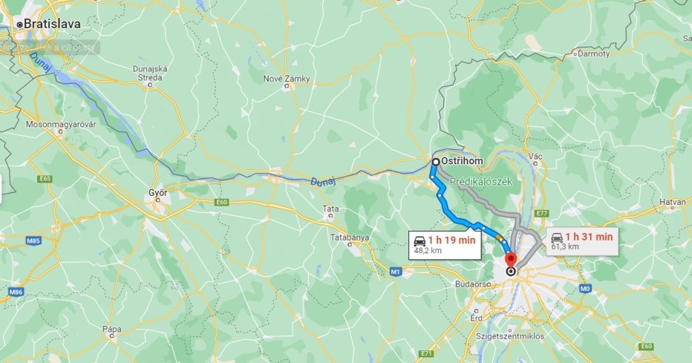Viewport: 692px width, 363px height.
Task: Click the Tatabánya city label
Action: point(349,237)
